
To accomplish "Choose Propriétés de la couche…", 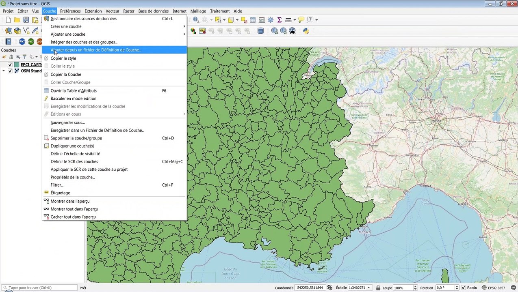I will pyautogui.click(x=114, y=177).
